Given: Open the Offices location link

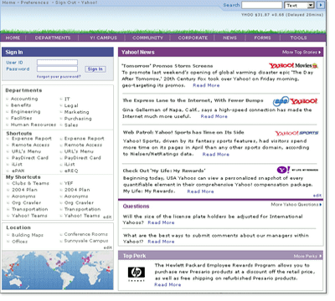Looking at the screenshot, I should pos(19,242).
